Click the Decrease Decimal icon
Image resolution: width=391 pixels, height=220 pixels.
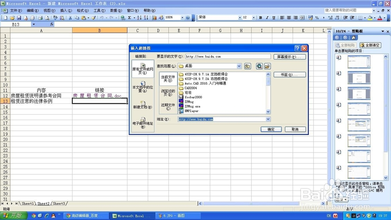[x=337, y=18]
